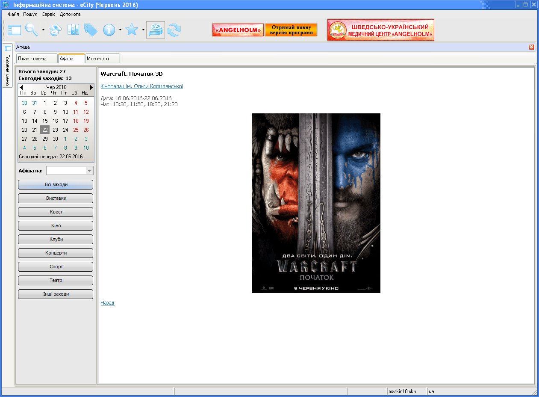Select June 19 in the calendar
Screen dimensions: 539x397
point(86,121)
